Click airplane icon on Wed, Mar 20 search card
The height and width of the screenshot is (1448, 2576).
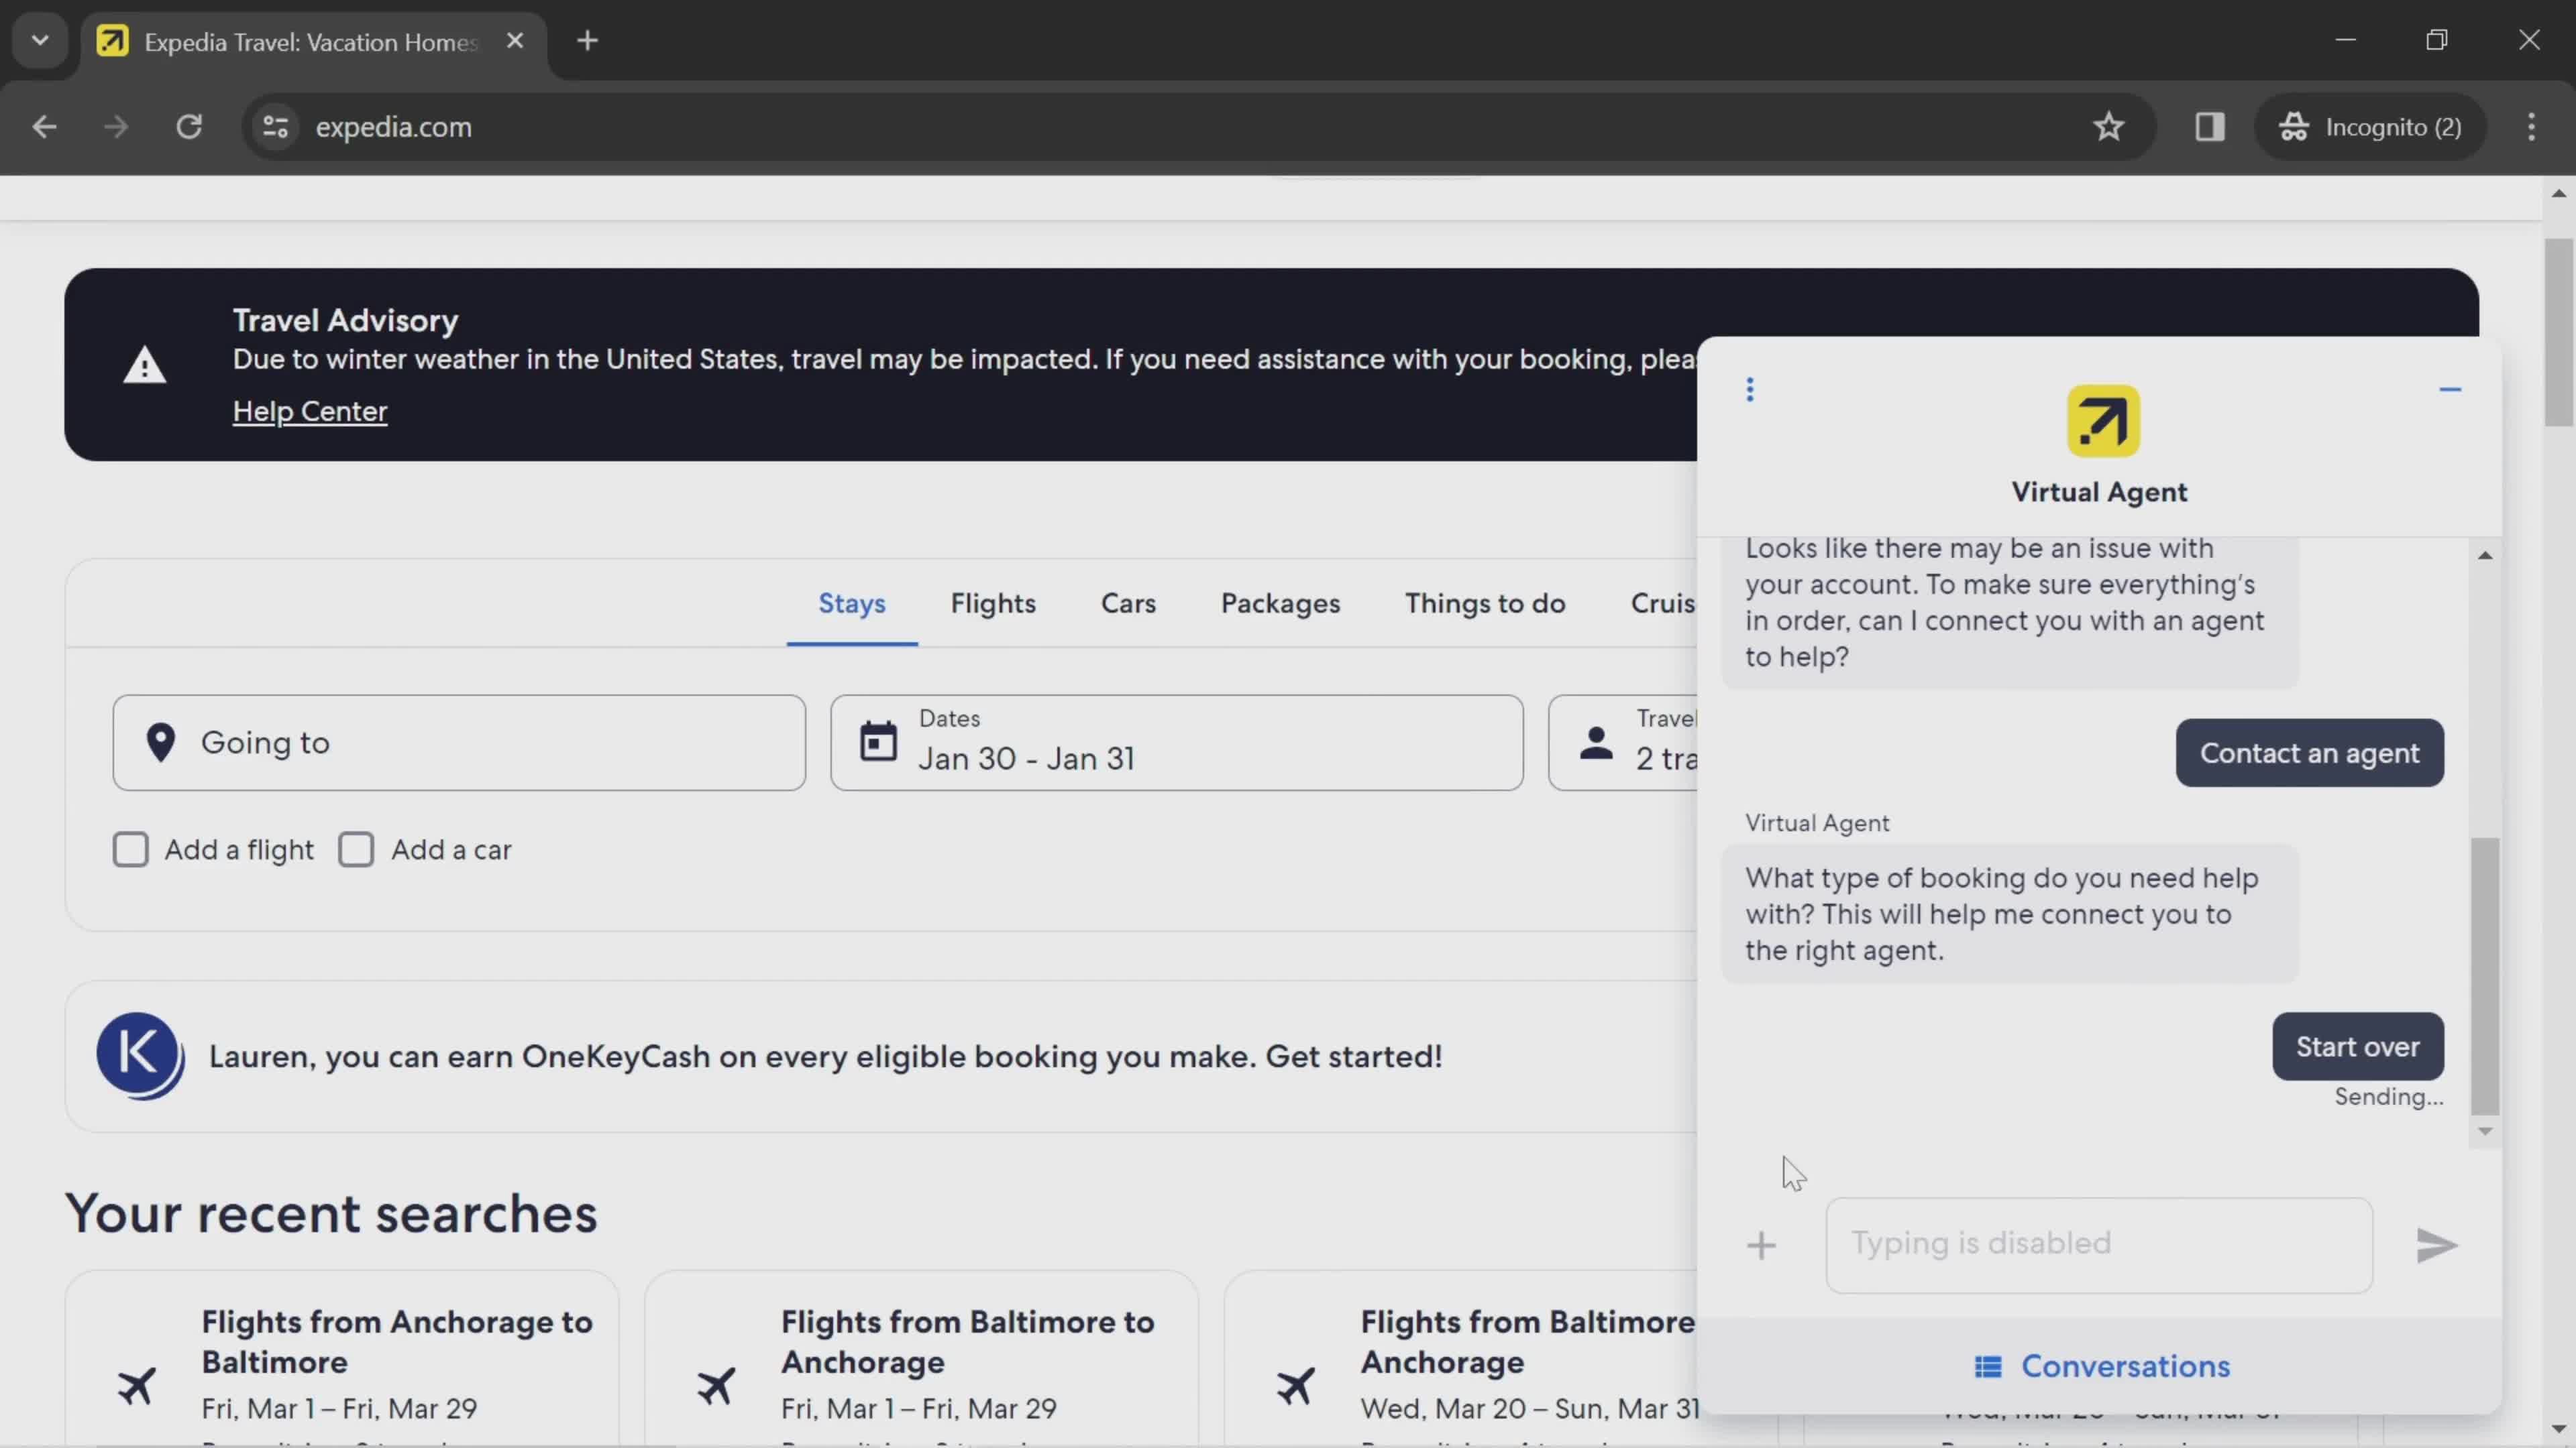[x=1295, y=1386]
